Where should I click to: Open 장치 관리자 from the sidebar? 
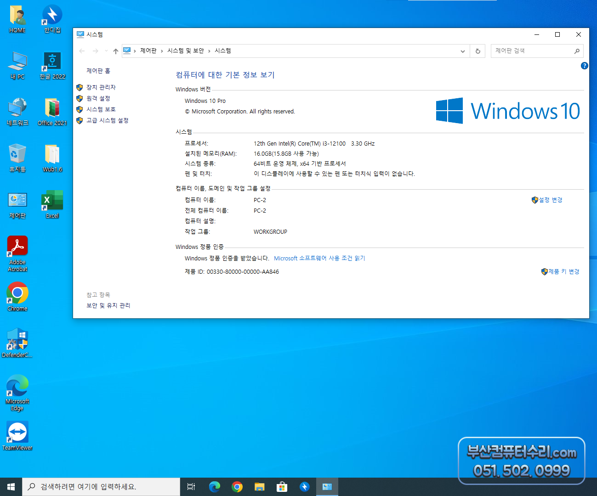[x=101, y=87]
